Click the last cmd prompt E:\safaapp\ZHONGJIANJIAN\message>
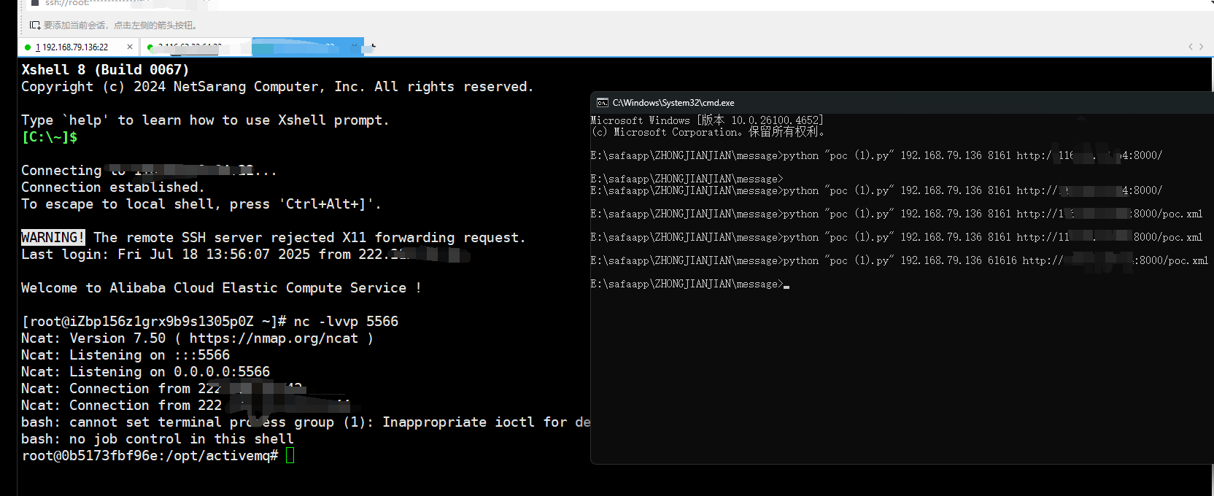The height and width of the screenshot is (496, 1214). (687, 284)
